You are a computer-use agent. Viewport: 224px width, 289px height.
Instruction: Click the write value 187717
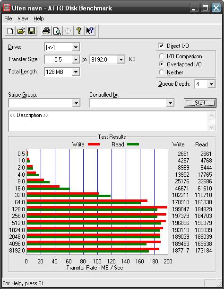[181, 251]
